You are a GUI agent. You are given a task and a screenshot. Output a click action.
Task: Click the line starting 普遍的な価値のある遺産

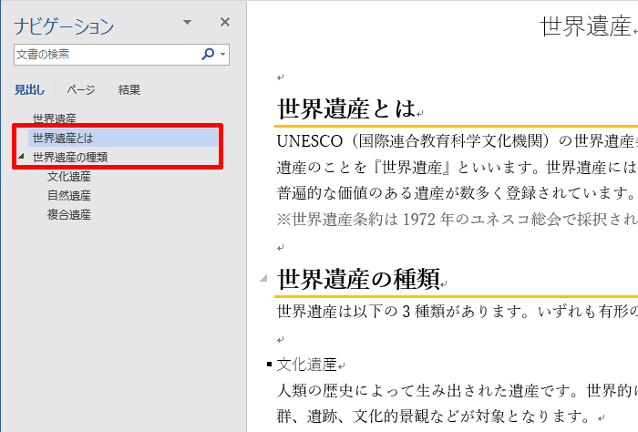click(457, 193)
